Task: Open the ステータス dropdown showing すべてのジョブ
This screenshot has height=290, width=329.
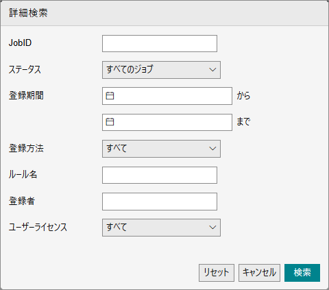Action: coord(161,70)
